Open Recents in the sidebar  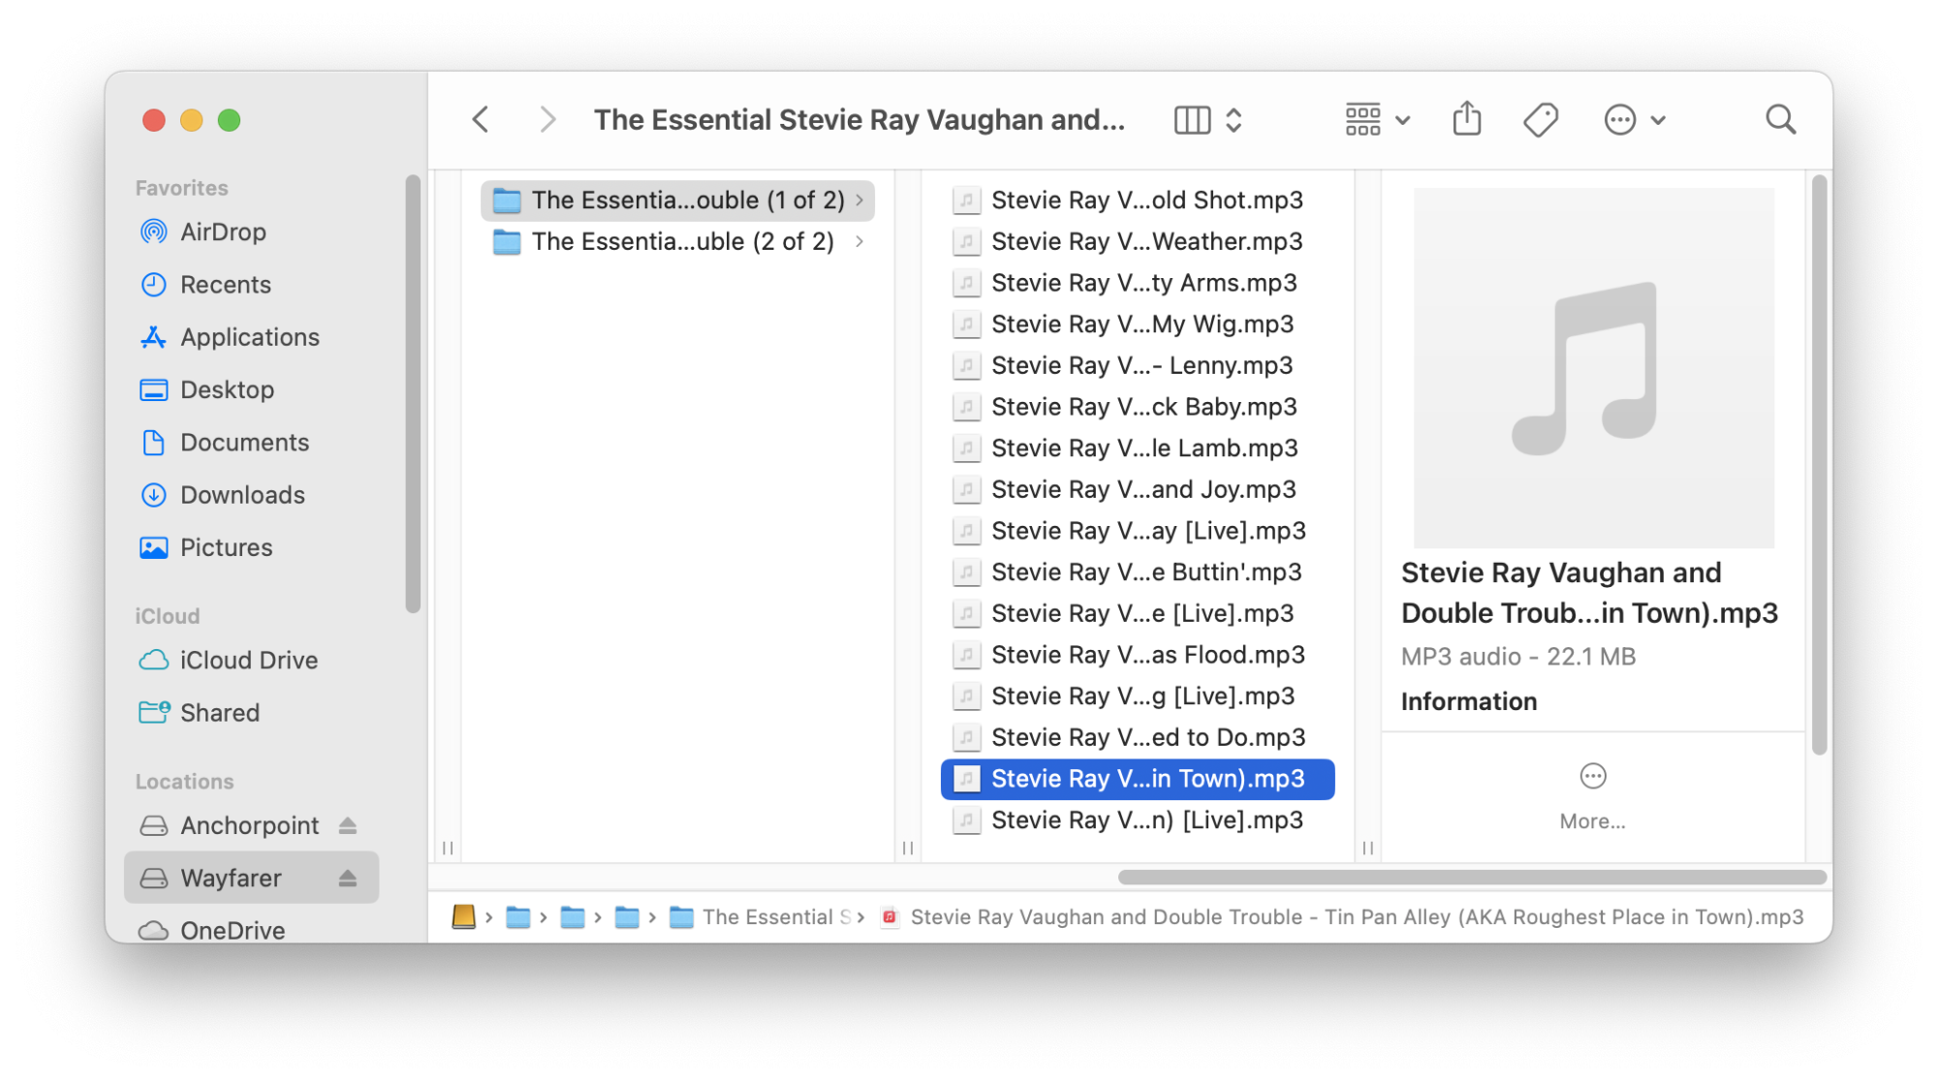point(250,284)
